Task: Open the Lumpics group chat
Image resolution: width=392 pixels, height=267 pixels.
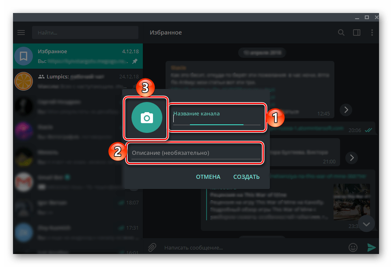Action: click(78, 81)
